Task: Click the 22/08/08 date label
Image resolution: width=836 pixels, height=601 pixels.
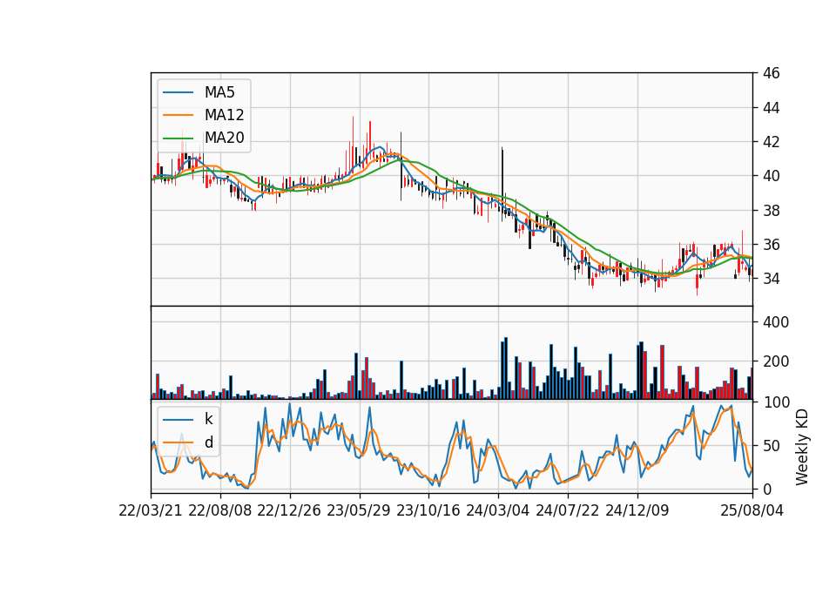Action: click(x=220, y=510)
